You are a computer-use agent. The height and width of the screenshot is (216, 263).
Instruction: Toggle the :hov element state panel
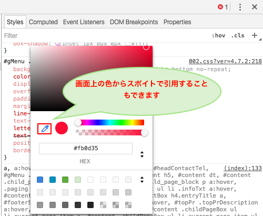point(218,35)
